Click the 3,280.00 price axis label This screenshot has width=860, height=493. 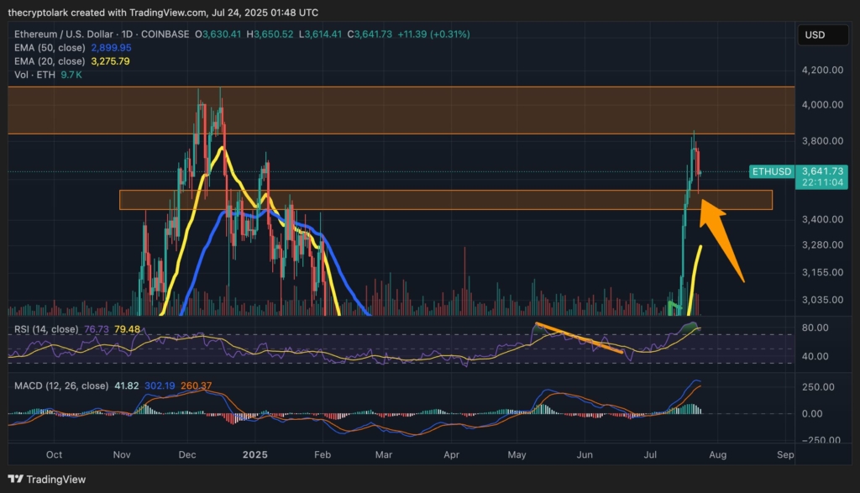tap(823, 245)
